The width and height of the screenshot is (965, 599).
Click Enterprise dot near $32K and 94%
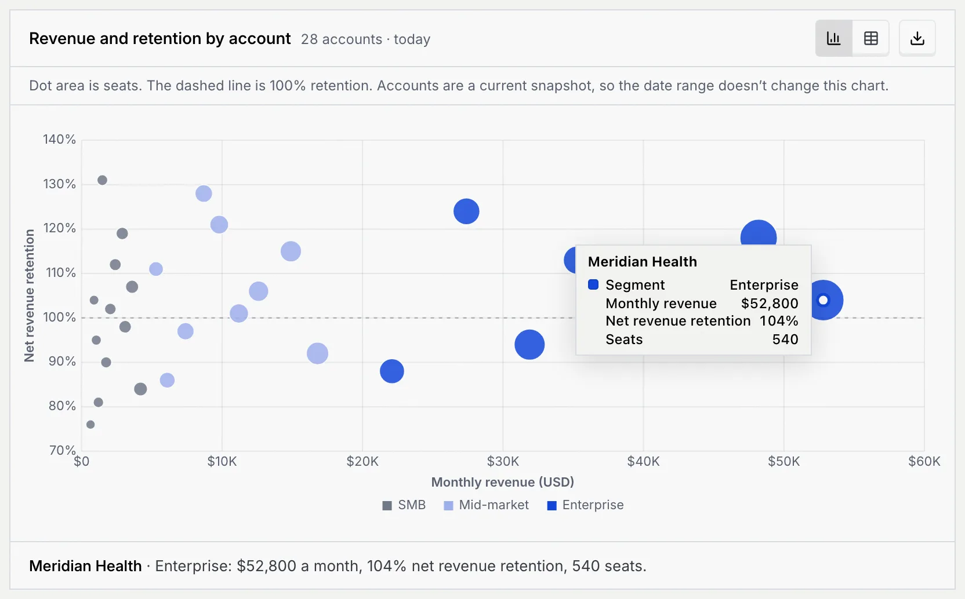529,345
